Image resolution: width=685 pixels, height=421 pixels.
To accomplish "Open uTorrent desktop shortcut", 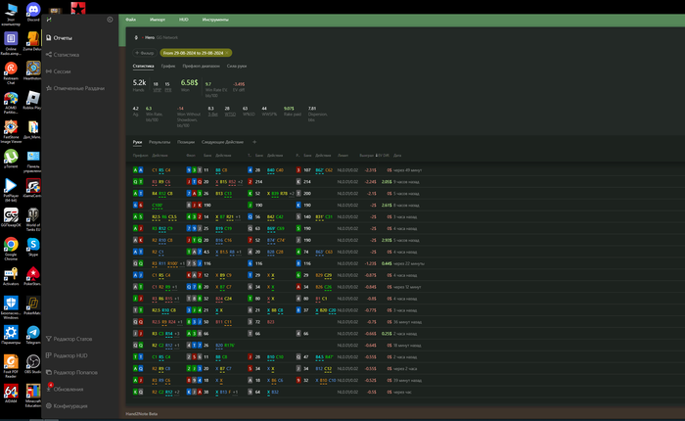I will 11,159.
